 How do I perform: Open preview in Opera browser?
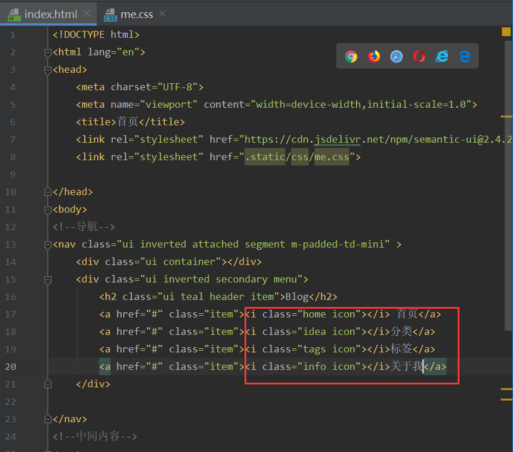(x=419, y=57)
